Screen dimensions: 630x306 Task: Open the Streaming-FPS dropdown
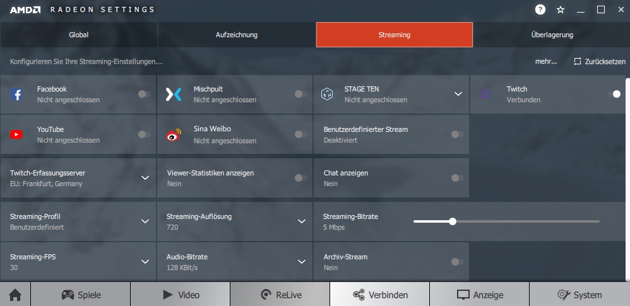(x=145, y=262)
